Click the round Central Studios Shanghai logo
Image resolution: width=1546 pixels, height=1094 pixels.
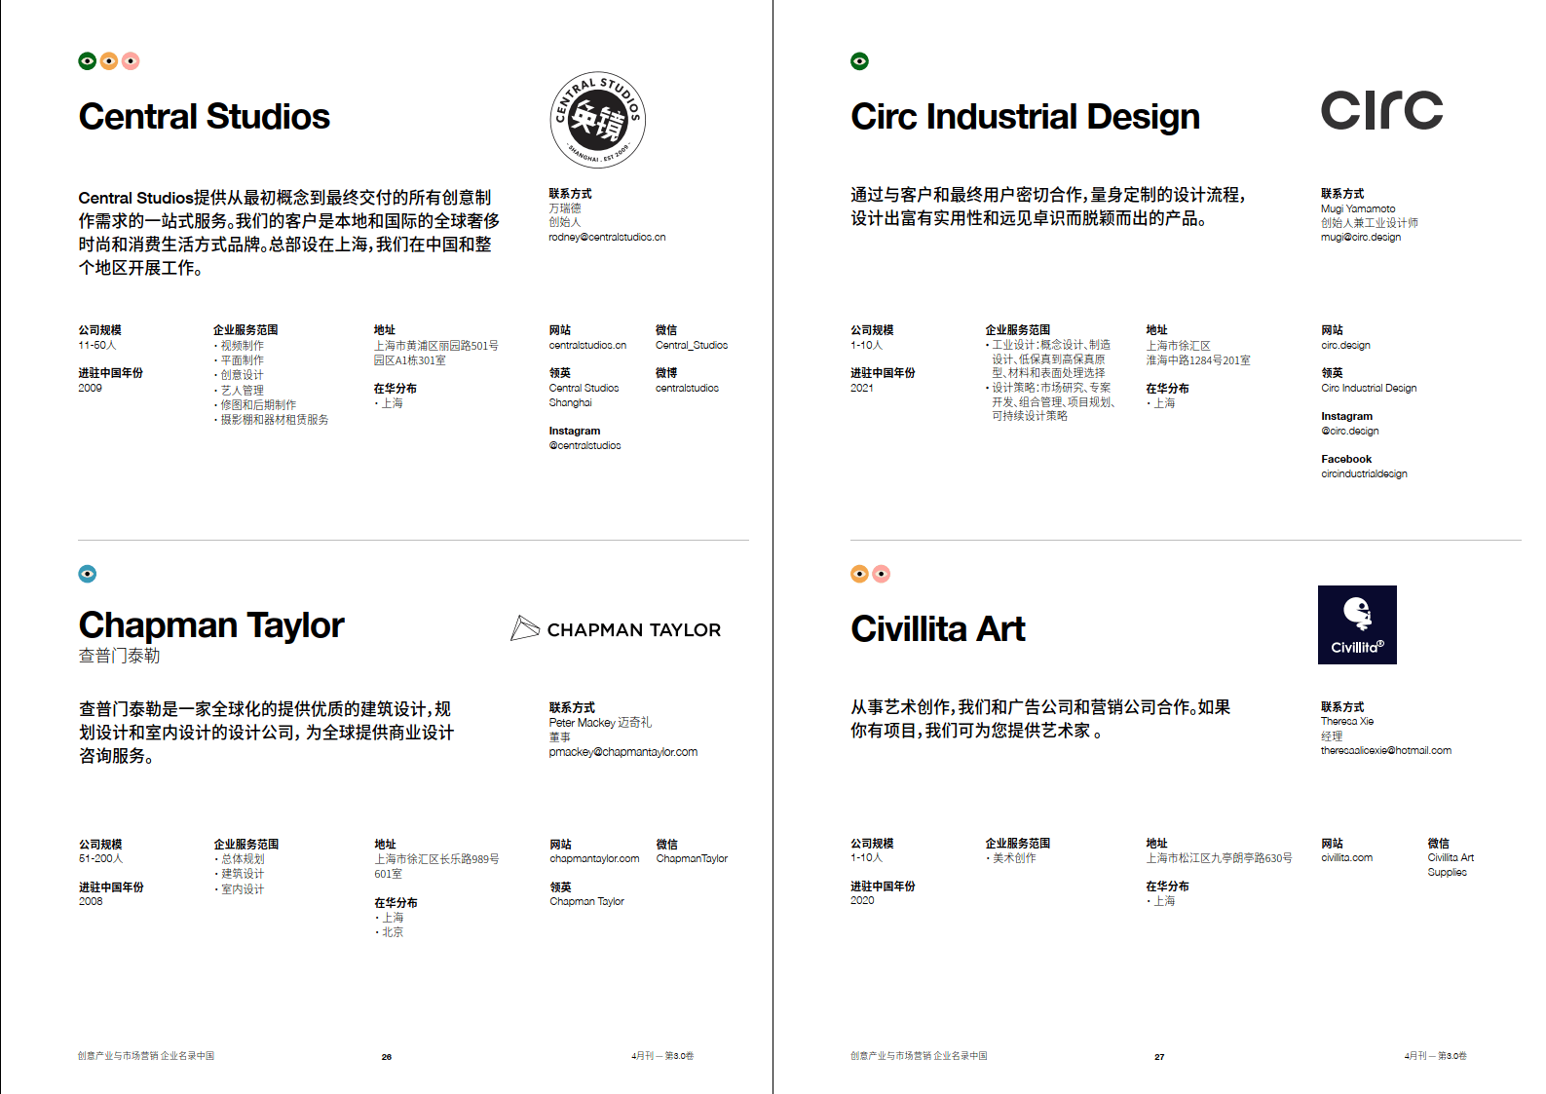[x=597, y=120]
